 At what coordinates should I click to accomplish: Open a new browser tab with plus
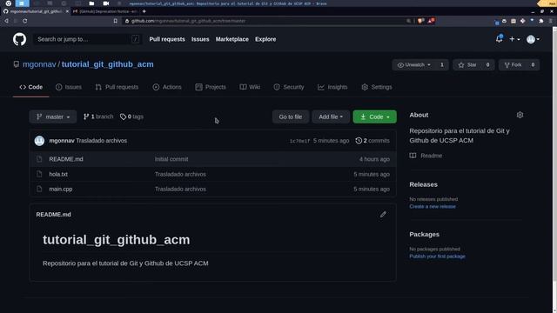[x=144, y=11]
